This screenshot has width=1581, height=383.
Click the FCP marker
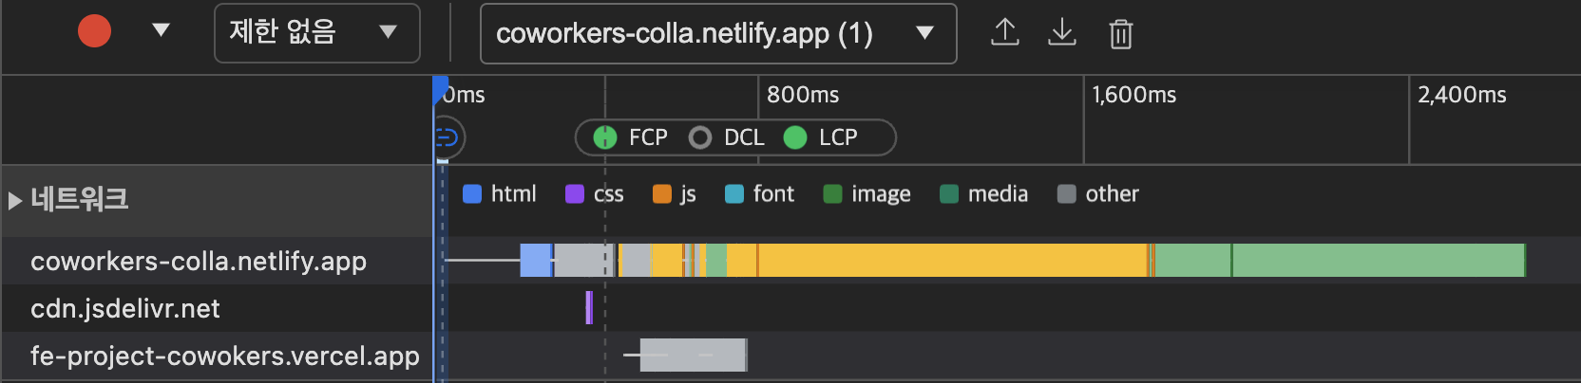coord(605,137)
